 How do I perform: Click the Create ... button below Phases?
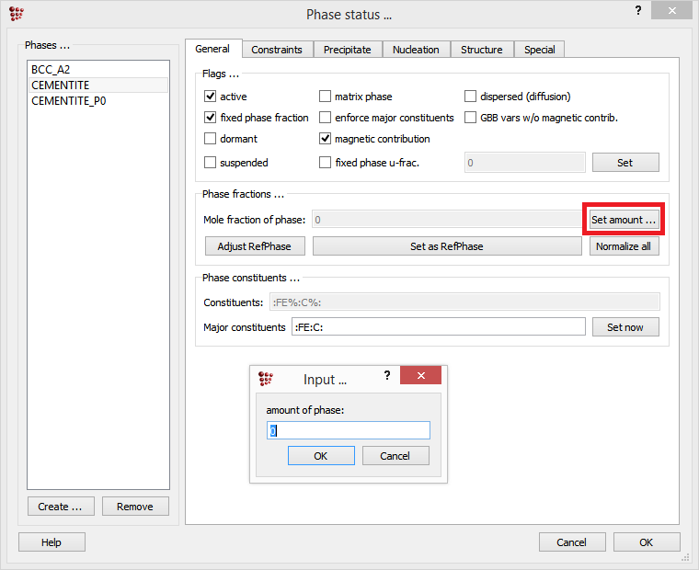[x=61, y=507]
